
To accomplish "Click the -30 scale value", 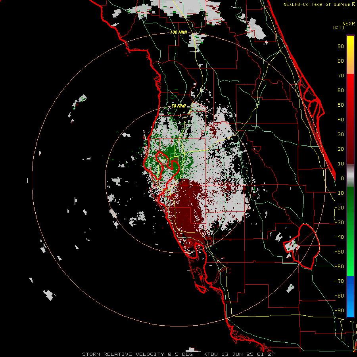I will tap(339, 223).
